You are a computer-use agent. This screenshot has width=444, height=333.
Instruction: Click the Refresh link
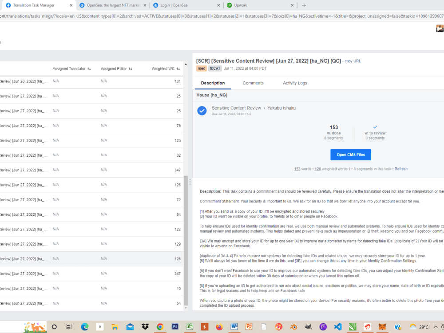click(401, 169)
